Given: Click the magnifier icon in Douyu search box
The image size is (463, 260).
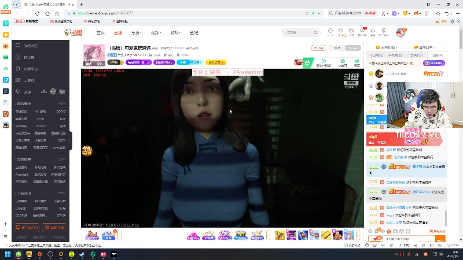Looking at the screenshot, I should tap(315, 32).
